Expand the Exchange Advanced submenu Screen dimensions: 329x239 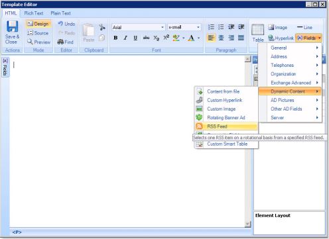290,83
